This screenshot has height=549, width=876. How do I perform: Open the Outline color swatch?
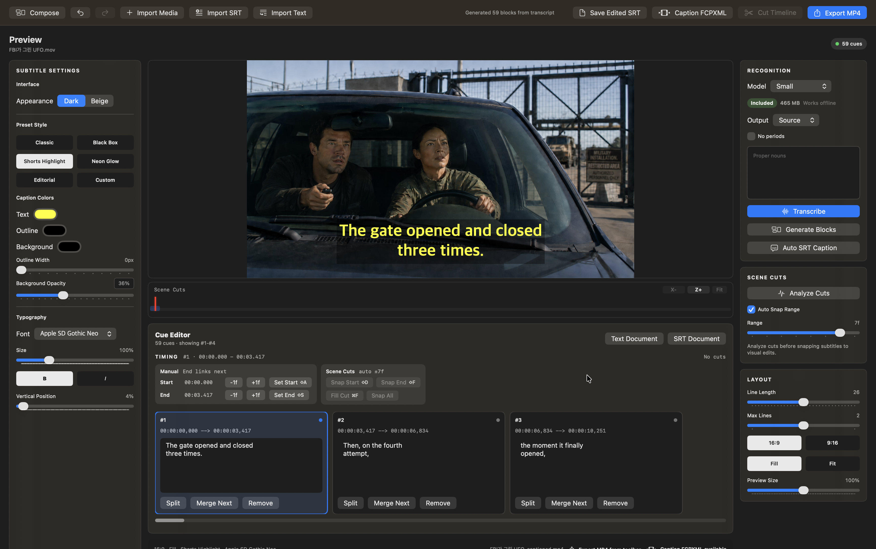click(54, 231)
